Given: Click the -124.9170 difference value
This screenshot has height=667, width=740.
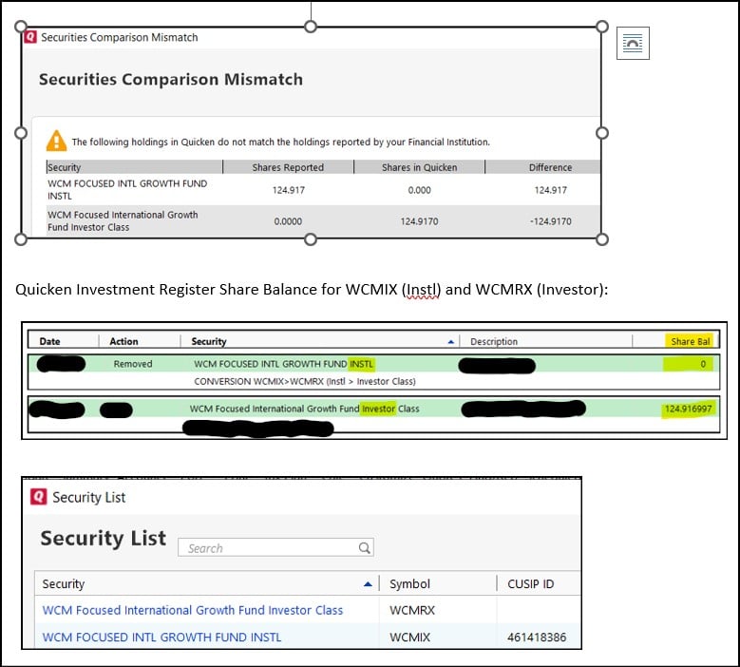Looking at the screenshot, I should click(550, 221).
